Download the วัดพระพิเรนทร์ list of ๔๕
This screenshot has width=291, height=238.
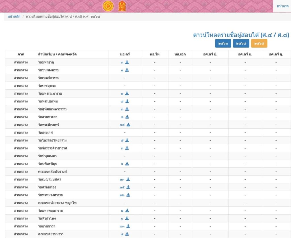point(128,125)
